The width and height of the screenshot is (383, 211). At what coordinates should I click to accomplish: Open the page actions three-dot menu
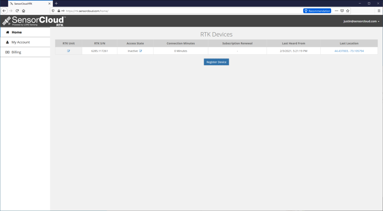[336, 11]
